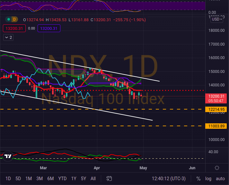Viewport: 229px width, 185px height.
Task: Expand the collapsed indicators legend
Action: tap(8, 38)
